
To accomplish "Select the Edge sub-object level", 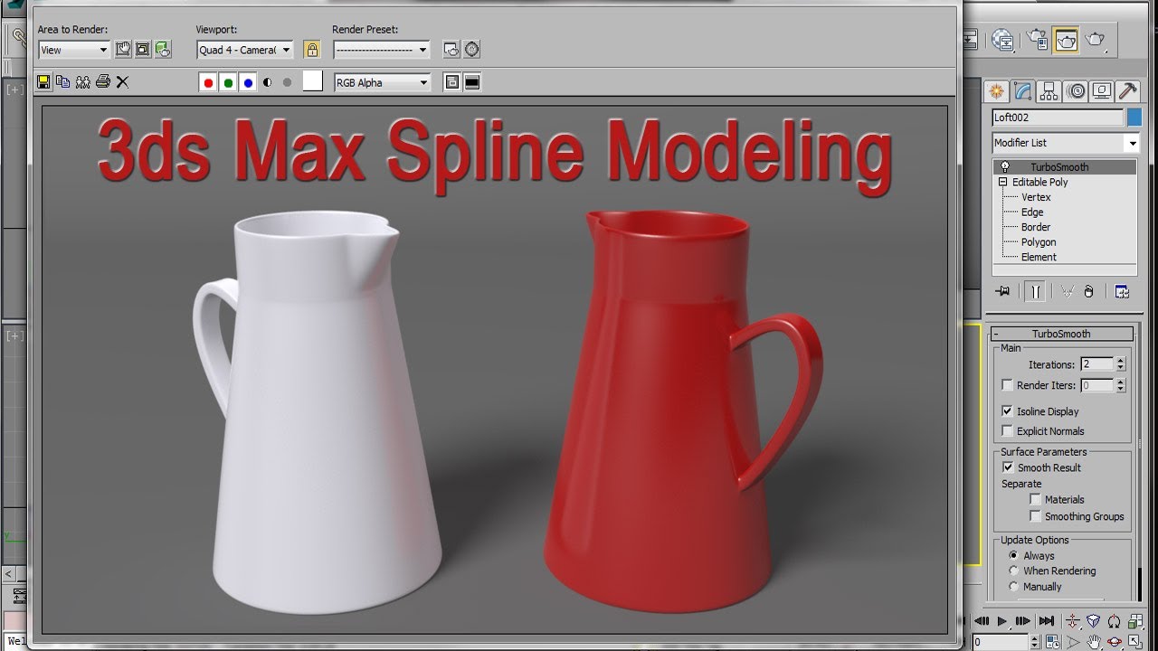I will pos(1032,212).
